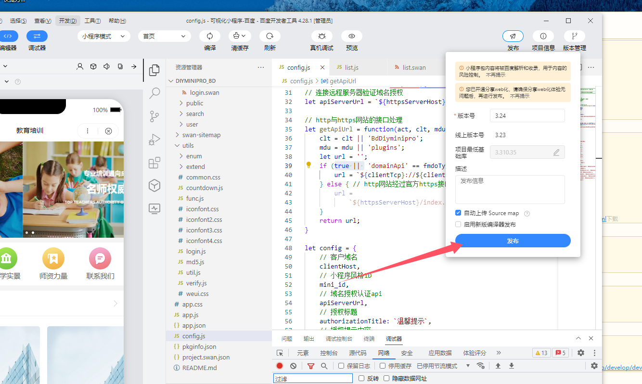642x384 pixels.
Task: Click the inspect element pointer icon
Action: (x=280, y=353)
